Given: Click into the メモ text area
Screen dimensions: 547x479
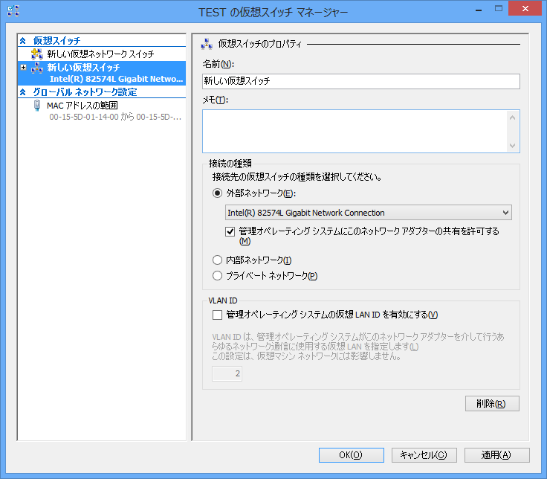Looking at the screenshot, I should [x=355, y=131].
